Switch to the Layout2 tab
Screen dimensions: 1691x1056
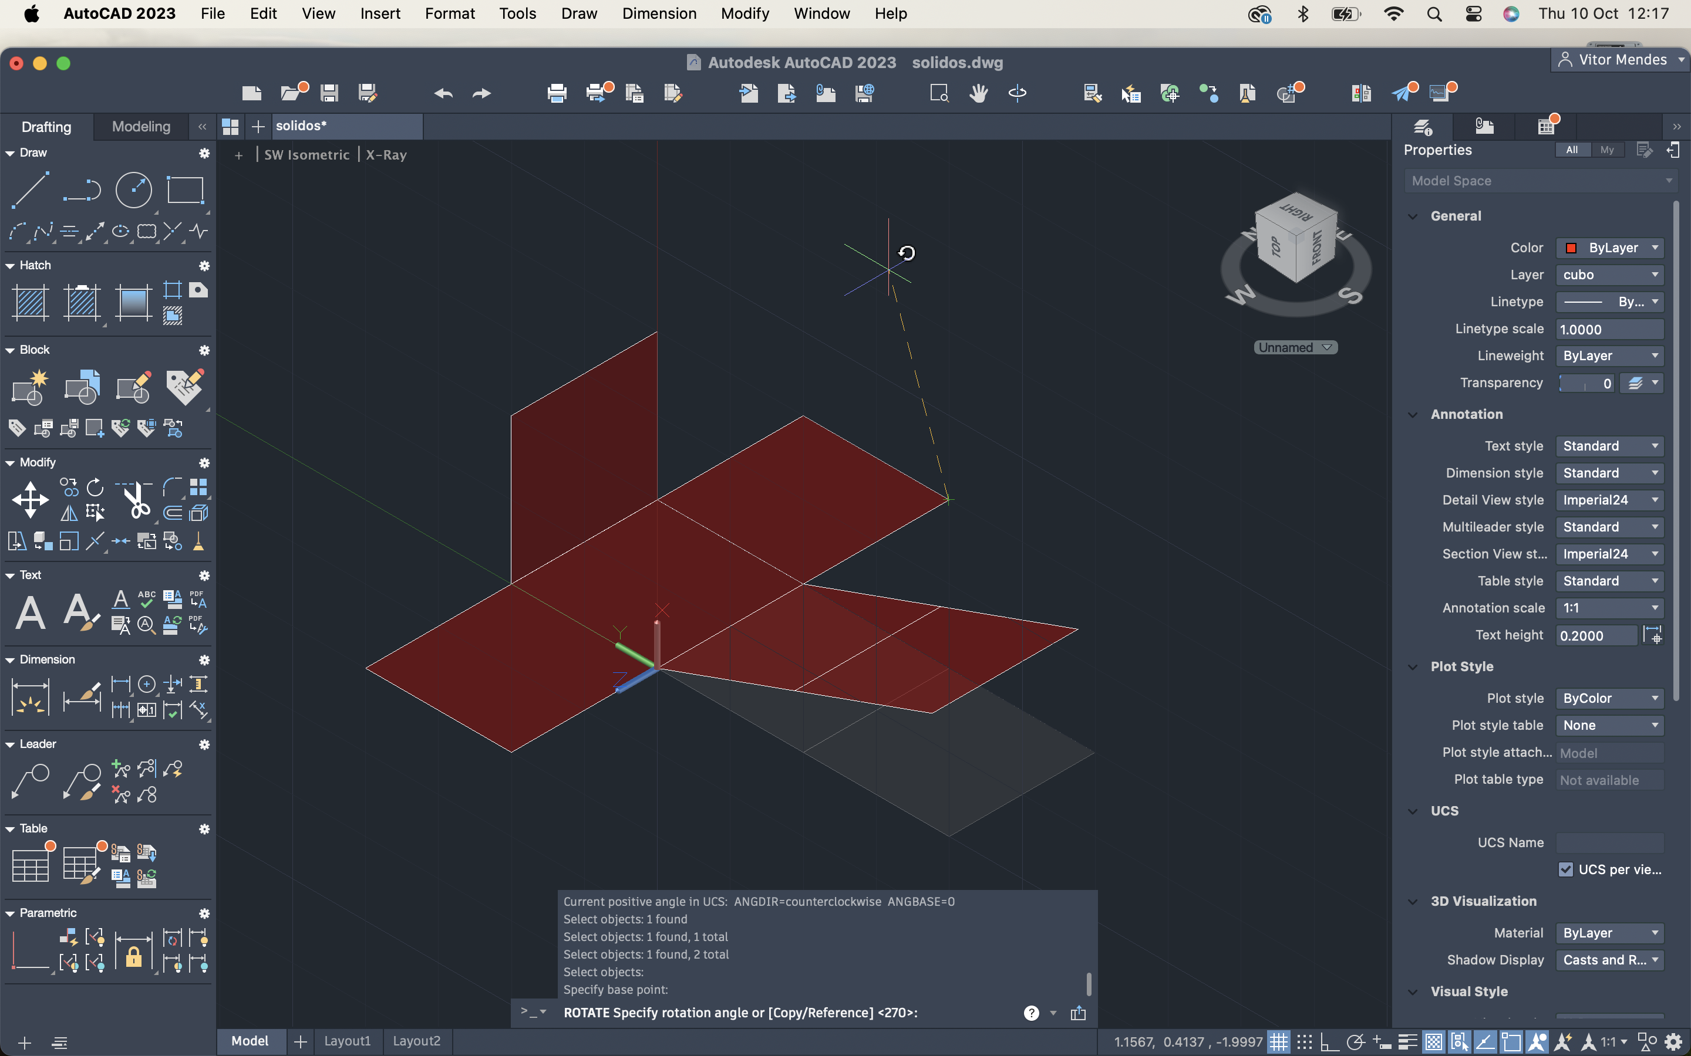(x=416, y=1041)
